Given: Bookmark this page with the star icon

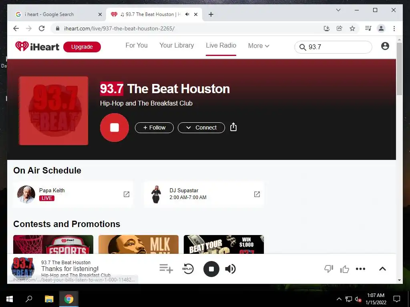Looking at the screenshot, I should pos(352,28).
